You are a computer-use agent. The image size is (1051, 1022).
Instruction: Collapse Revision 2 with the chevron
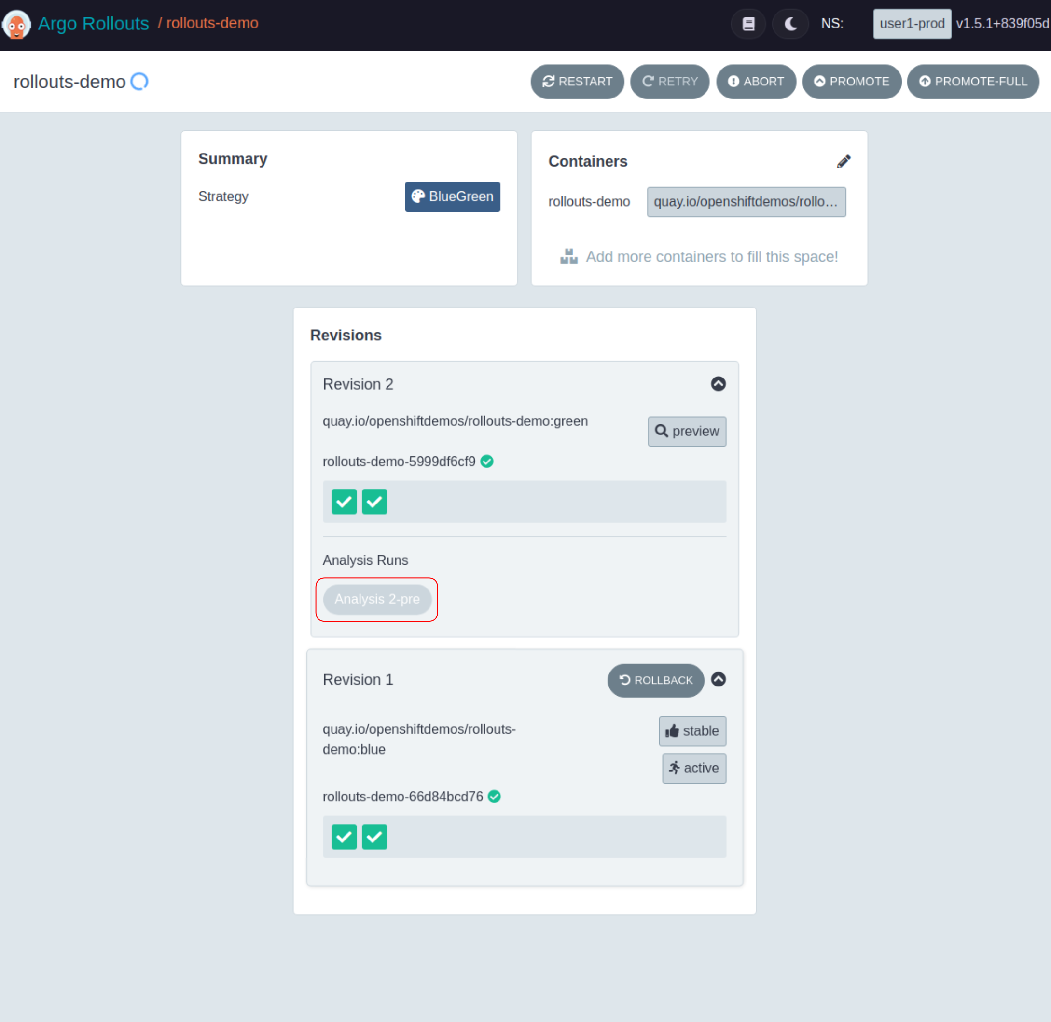point(719,384)
